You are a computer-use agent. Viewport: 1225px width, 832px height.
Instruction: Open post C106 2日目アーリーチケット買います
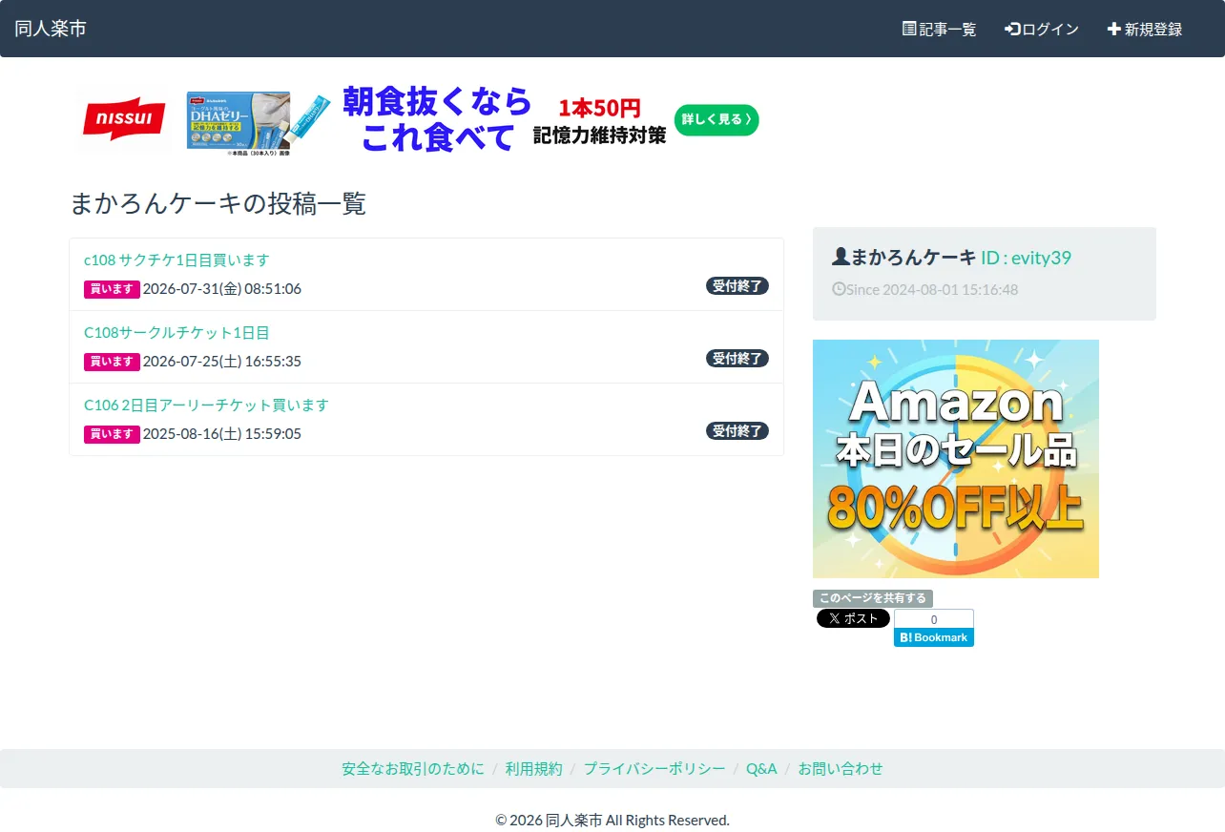206,405
